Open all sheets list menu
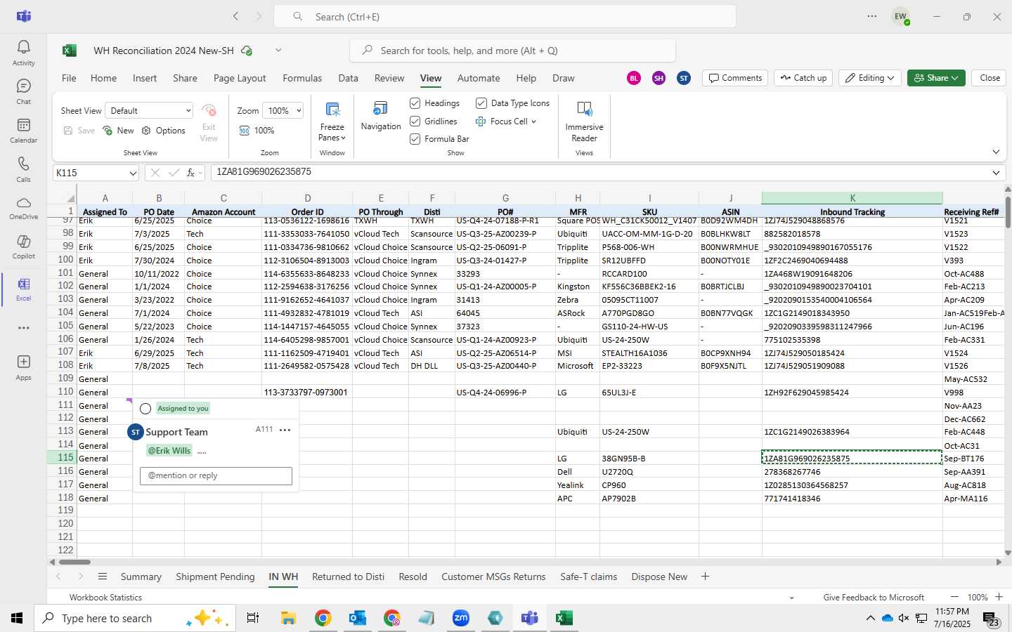Viewport: 1012px width, 632px height. point(103,577)
